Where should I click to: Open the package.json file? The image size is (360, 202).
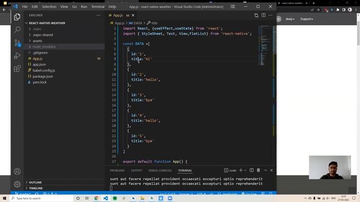coord(64,76)
